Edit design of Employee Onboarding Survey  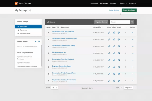109,67
